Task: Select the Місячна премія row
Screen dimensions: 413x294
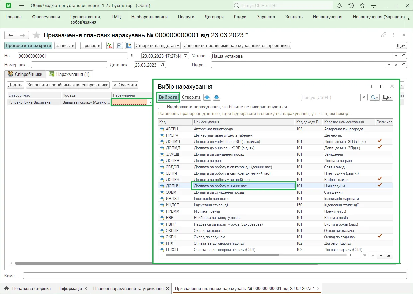Action: coord(275,211)
